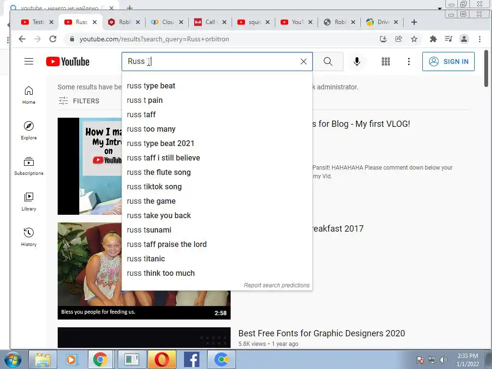Switch to the first Robl tab
Screen dimensions: 492x369
click(123, 22)
